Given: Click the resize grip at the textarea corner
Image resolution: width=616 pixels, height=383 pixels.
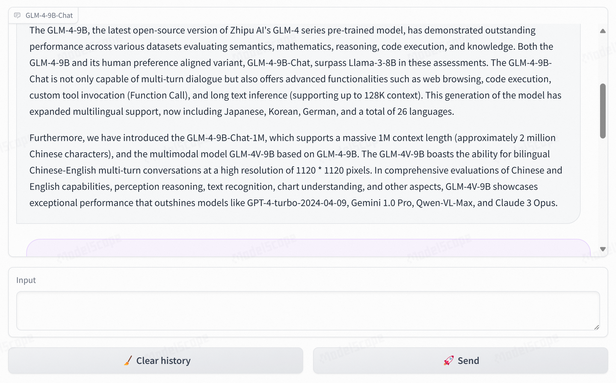Looking at the screenshot, I should click(x=597, y=327).
